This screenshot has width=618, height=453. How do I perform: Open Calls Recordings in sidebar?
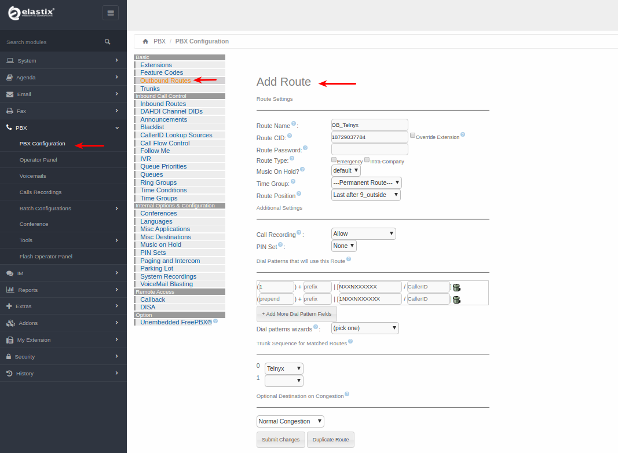coord(41,192)
